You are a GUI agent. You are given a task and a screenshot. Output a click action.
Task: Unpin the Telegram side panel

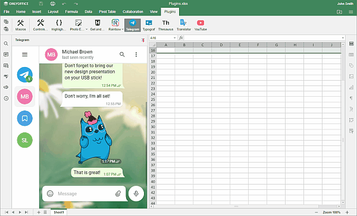coord(143,40)
